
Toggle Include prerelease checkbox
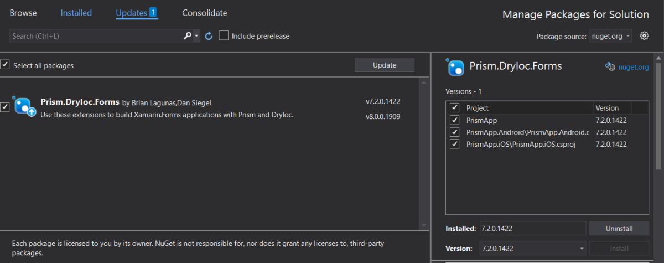[224, 36]
